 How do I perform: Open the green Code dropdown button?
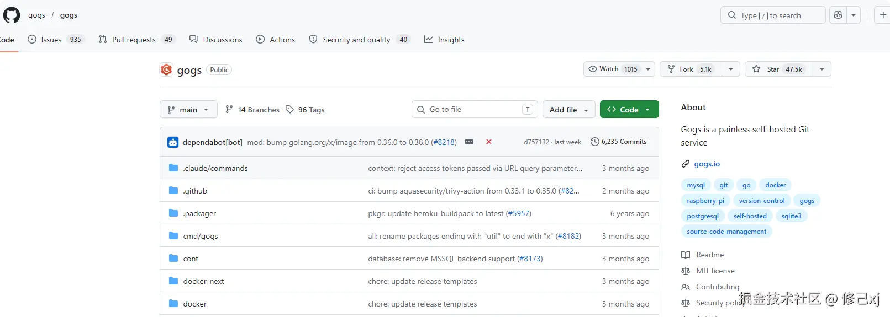coord(629,110)
